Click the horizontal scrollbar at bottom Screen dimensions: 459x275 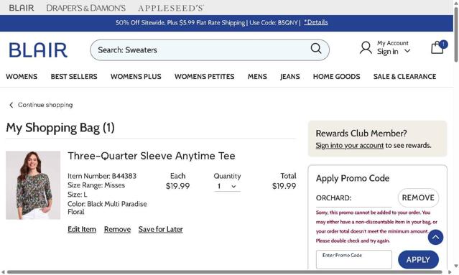click(225, 272)
